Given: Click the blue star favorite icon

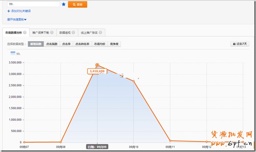Looking at the screenshot, I should [x=64, y=4].
